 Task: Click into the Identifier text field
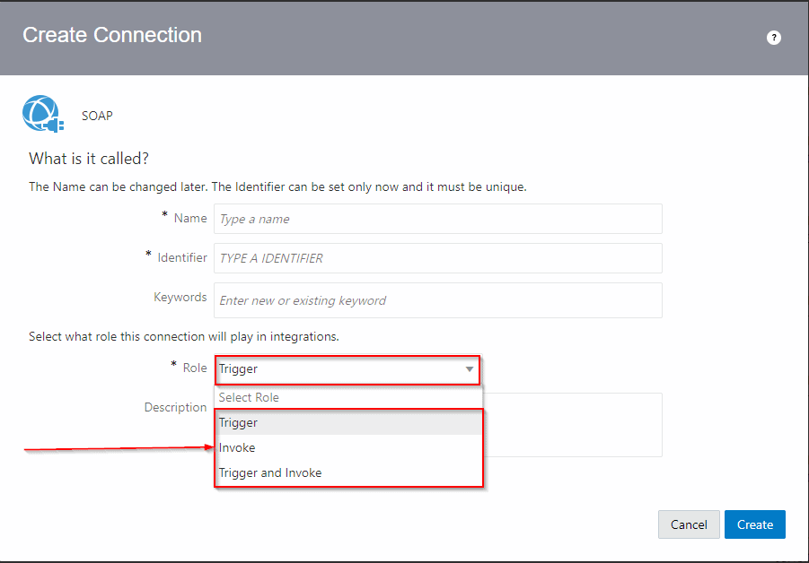click(x=437, y=258)
